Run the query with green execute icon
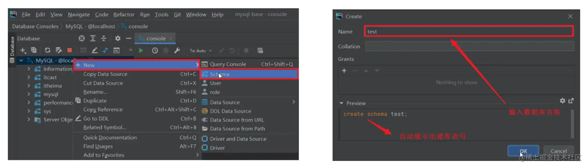This screenshot has width=588, height=168. point(141,50)
